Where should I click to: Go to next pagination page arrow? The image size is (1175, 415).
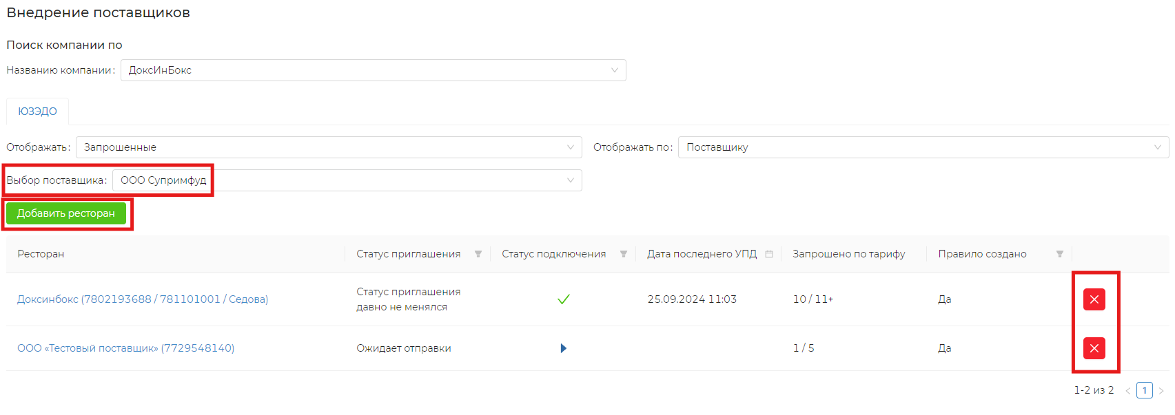pos(1161,391)
